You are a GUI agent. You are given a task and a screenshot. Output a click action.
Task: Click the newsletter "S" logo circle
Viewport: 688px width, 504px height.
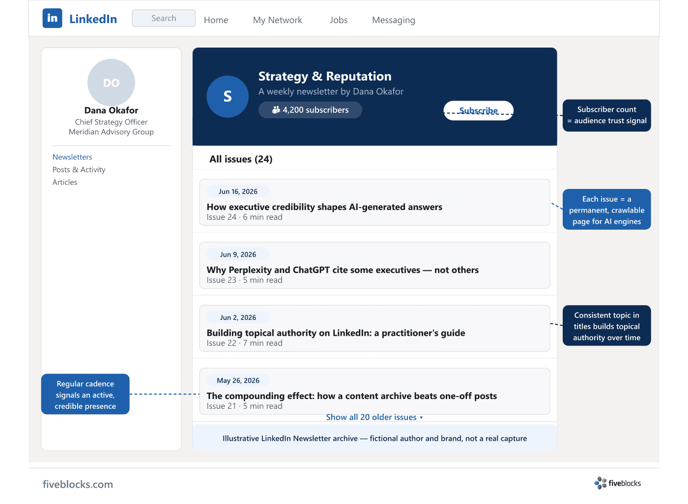pyautogui.click(x=228, y=97)
